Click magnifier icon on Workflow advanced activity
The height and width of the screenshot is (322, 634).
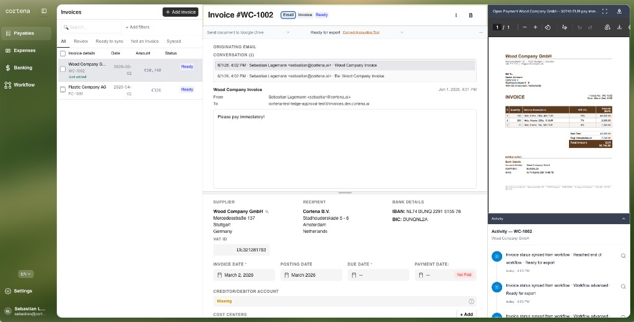point(623,287)
